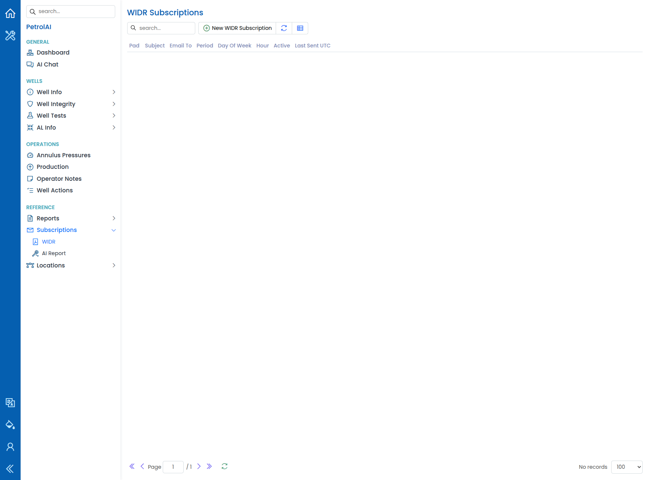The image size is (649, 480).
Task: Open the tools wrench icon in sidebar
Action: (x=10, y=35)
